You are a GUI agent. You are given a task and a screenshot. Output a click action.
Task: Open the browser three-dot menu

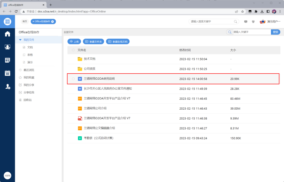click(280, 12)
